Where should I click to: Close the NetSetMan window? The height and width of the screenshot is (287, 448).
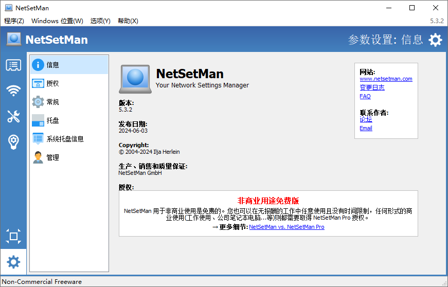pyautogui.click(x=436, y=8)
